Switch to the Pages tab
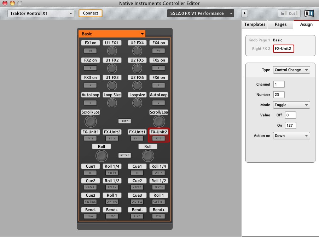319x237 pixels. tap(280, 24)
